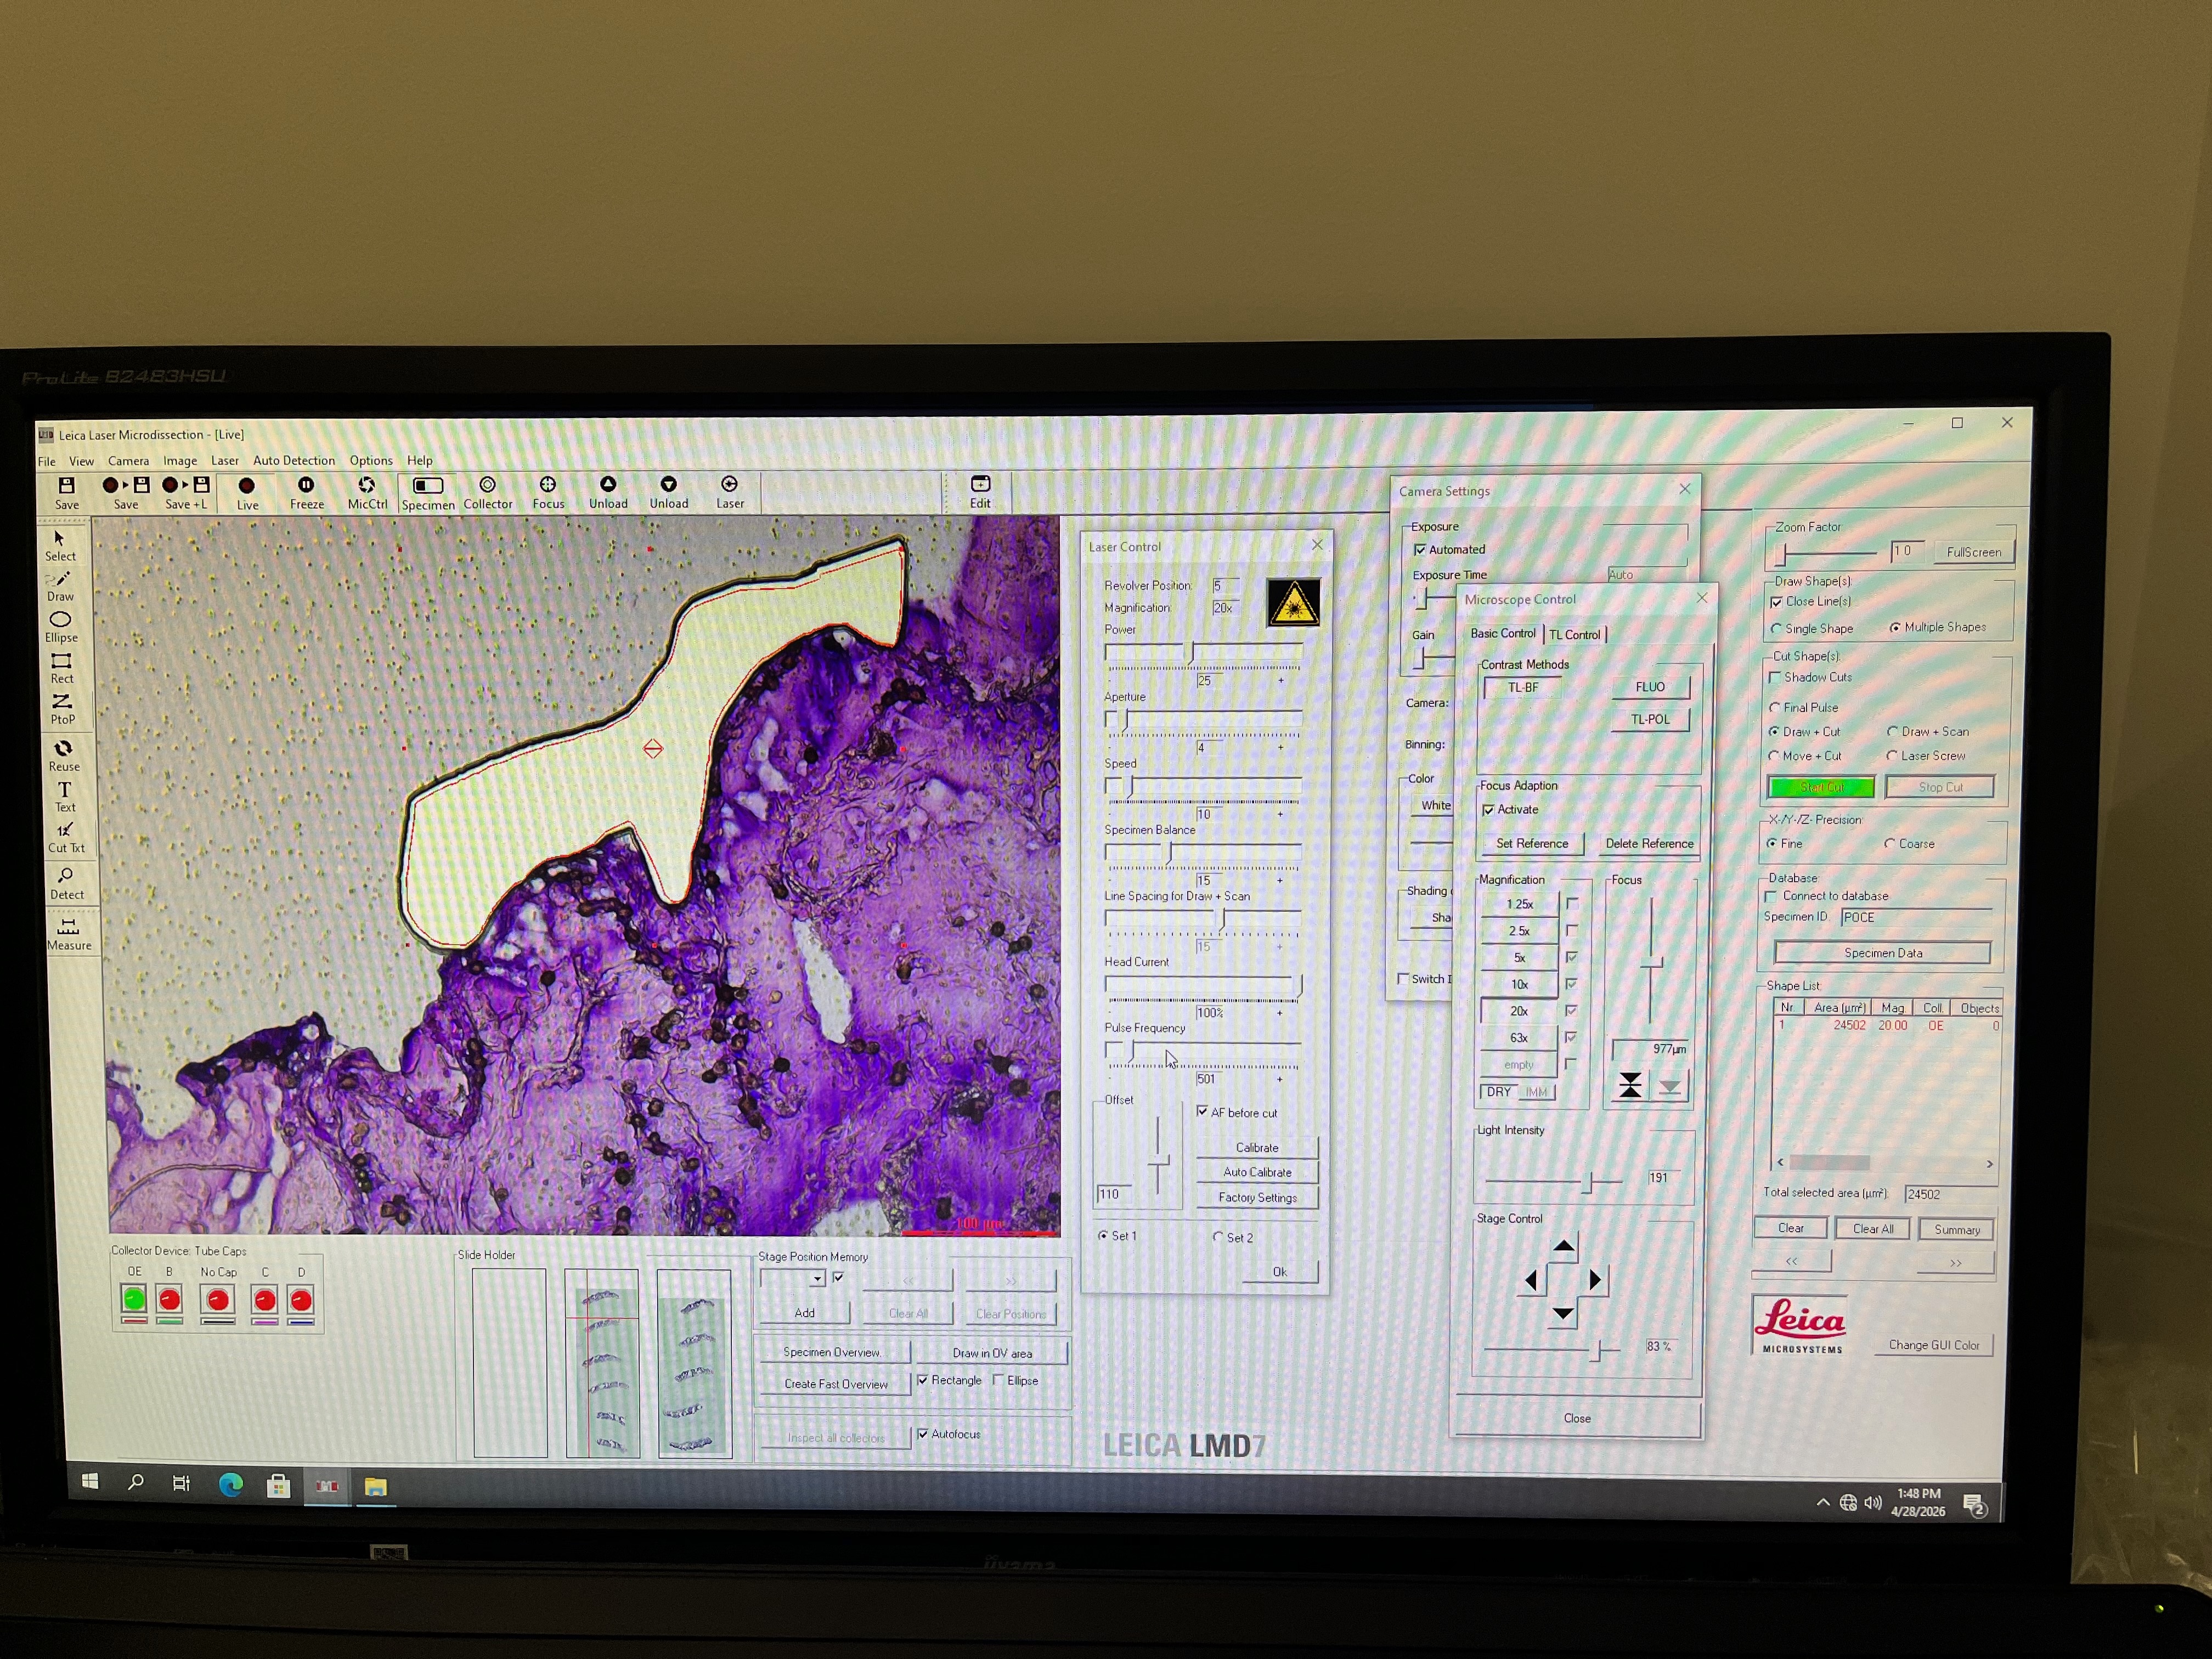Open the File menu
The image size is (2212, 1659).
click(47, 461)
